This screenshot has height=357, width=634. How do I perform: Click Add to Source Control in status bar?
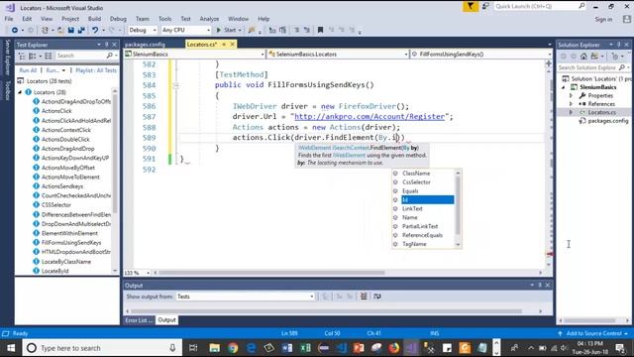click(593, 333)
